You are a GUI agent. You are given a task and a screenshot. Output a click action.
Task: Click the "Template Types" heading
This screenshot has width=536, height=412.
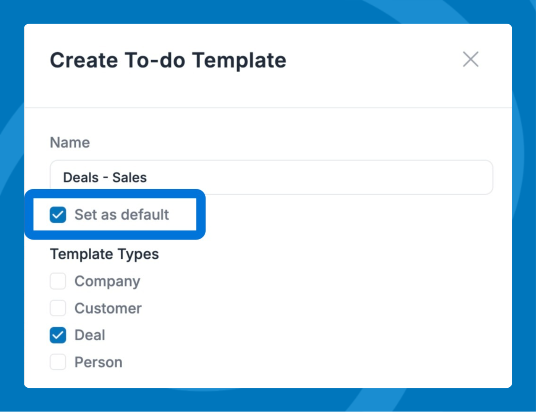104,254
